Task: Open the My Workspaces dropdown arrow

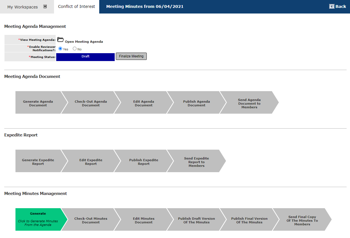Action: click(x=45, y=6)
